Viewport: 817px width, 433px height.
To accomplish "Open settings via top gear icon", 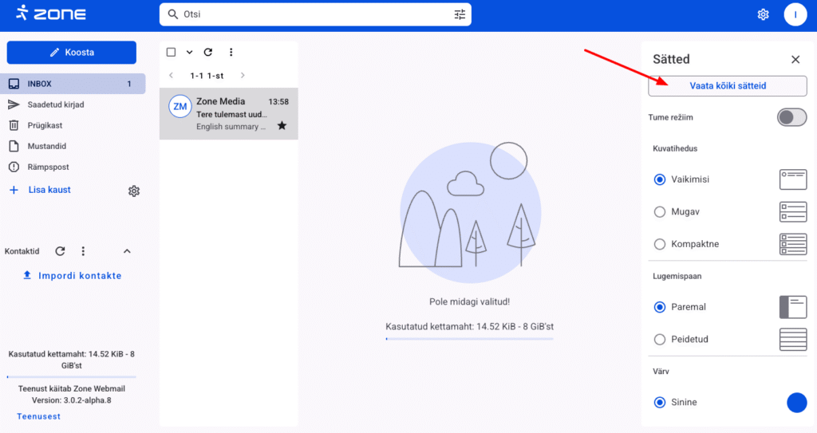I will (x=763, y=14).
